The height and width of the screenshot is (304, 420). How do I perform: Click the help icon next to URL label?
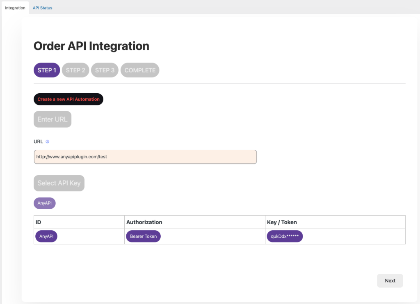pyautogui.click(x=48, y=142)
